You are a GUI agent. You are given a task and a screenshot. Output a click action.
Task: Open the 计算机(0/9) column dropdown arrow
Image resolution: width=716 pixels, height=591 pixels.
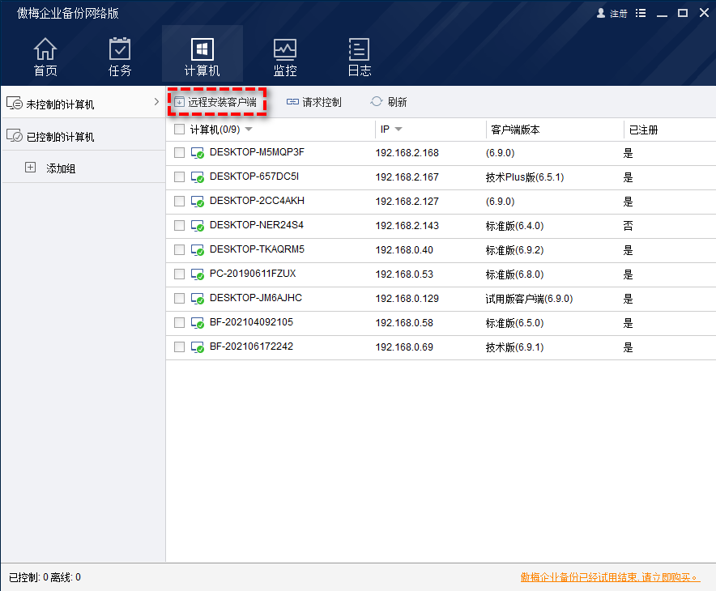[x=249, y=130]
